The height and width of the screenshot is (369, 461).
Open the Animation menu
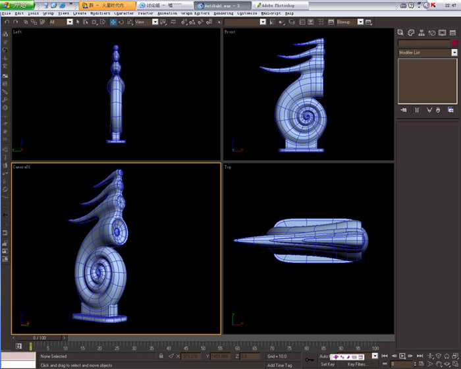click(x=167, y=13)
